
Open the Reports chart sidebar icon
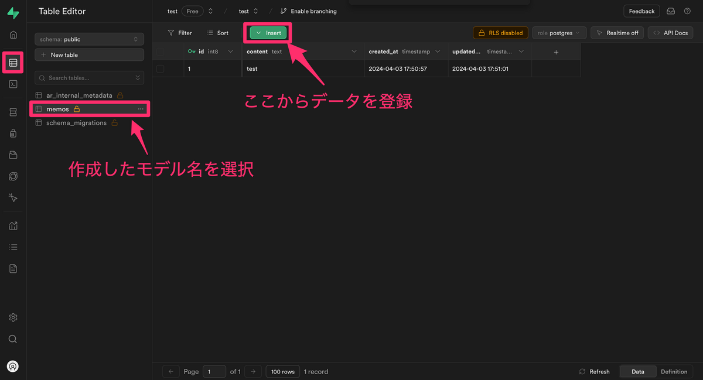click(x=13, y=225)
